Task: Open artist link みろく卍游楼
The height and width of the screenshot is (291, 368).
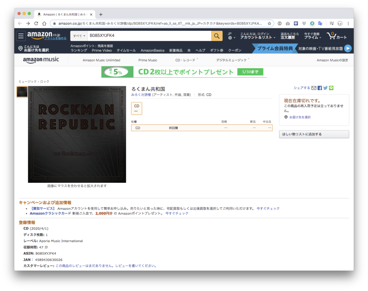Action: [141, 95]
